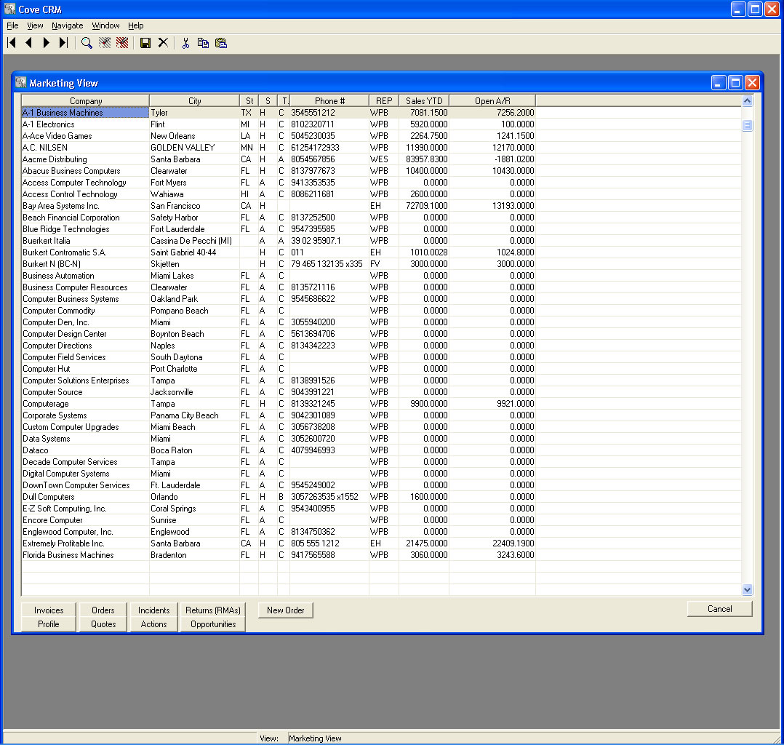Click the City column header

pyautogui.click(x=194, y=100)
